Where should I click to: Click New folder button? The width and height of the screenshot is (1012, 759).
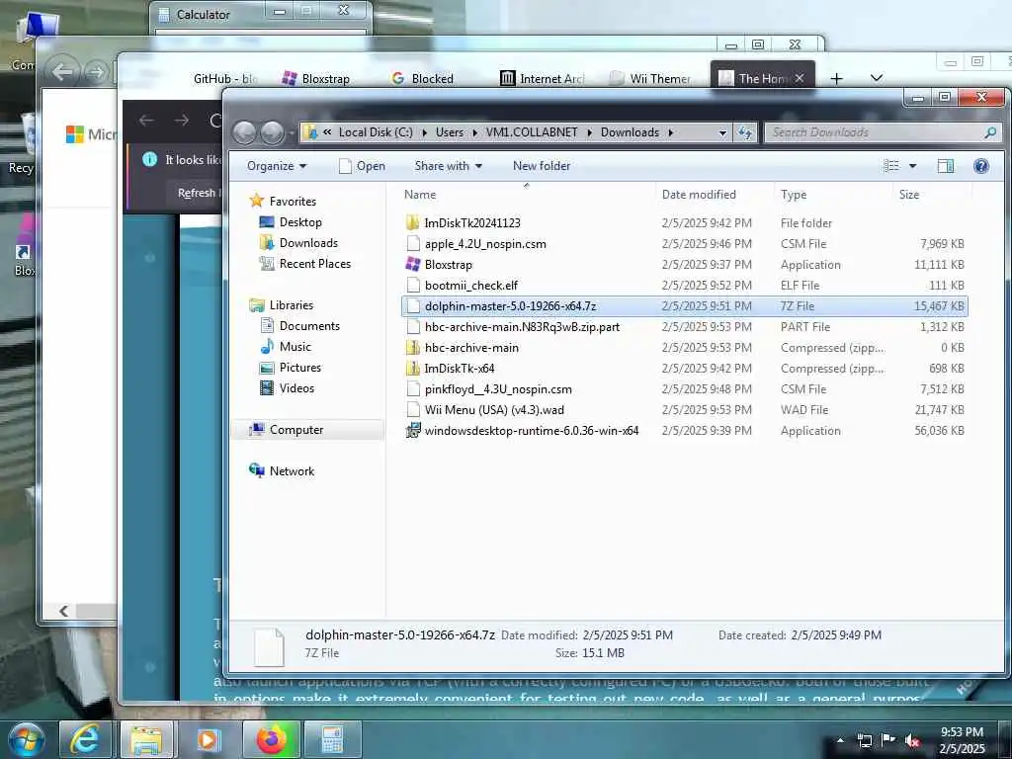click(x=542, y=166)
